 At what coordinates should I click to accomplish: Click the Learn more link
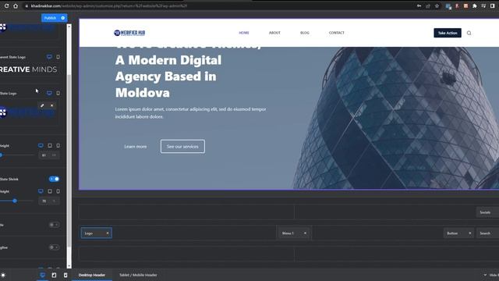136,147
